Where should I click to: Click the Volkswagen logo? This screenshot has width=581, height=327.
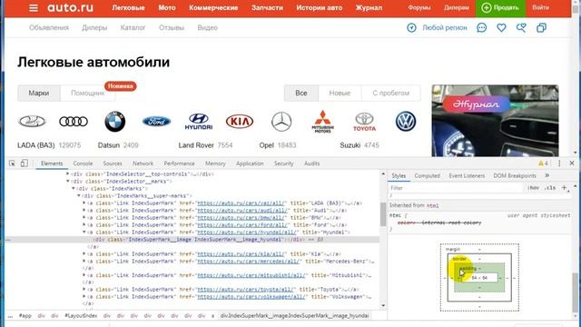(406, 121)
